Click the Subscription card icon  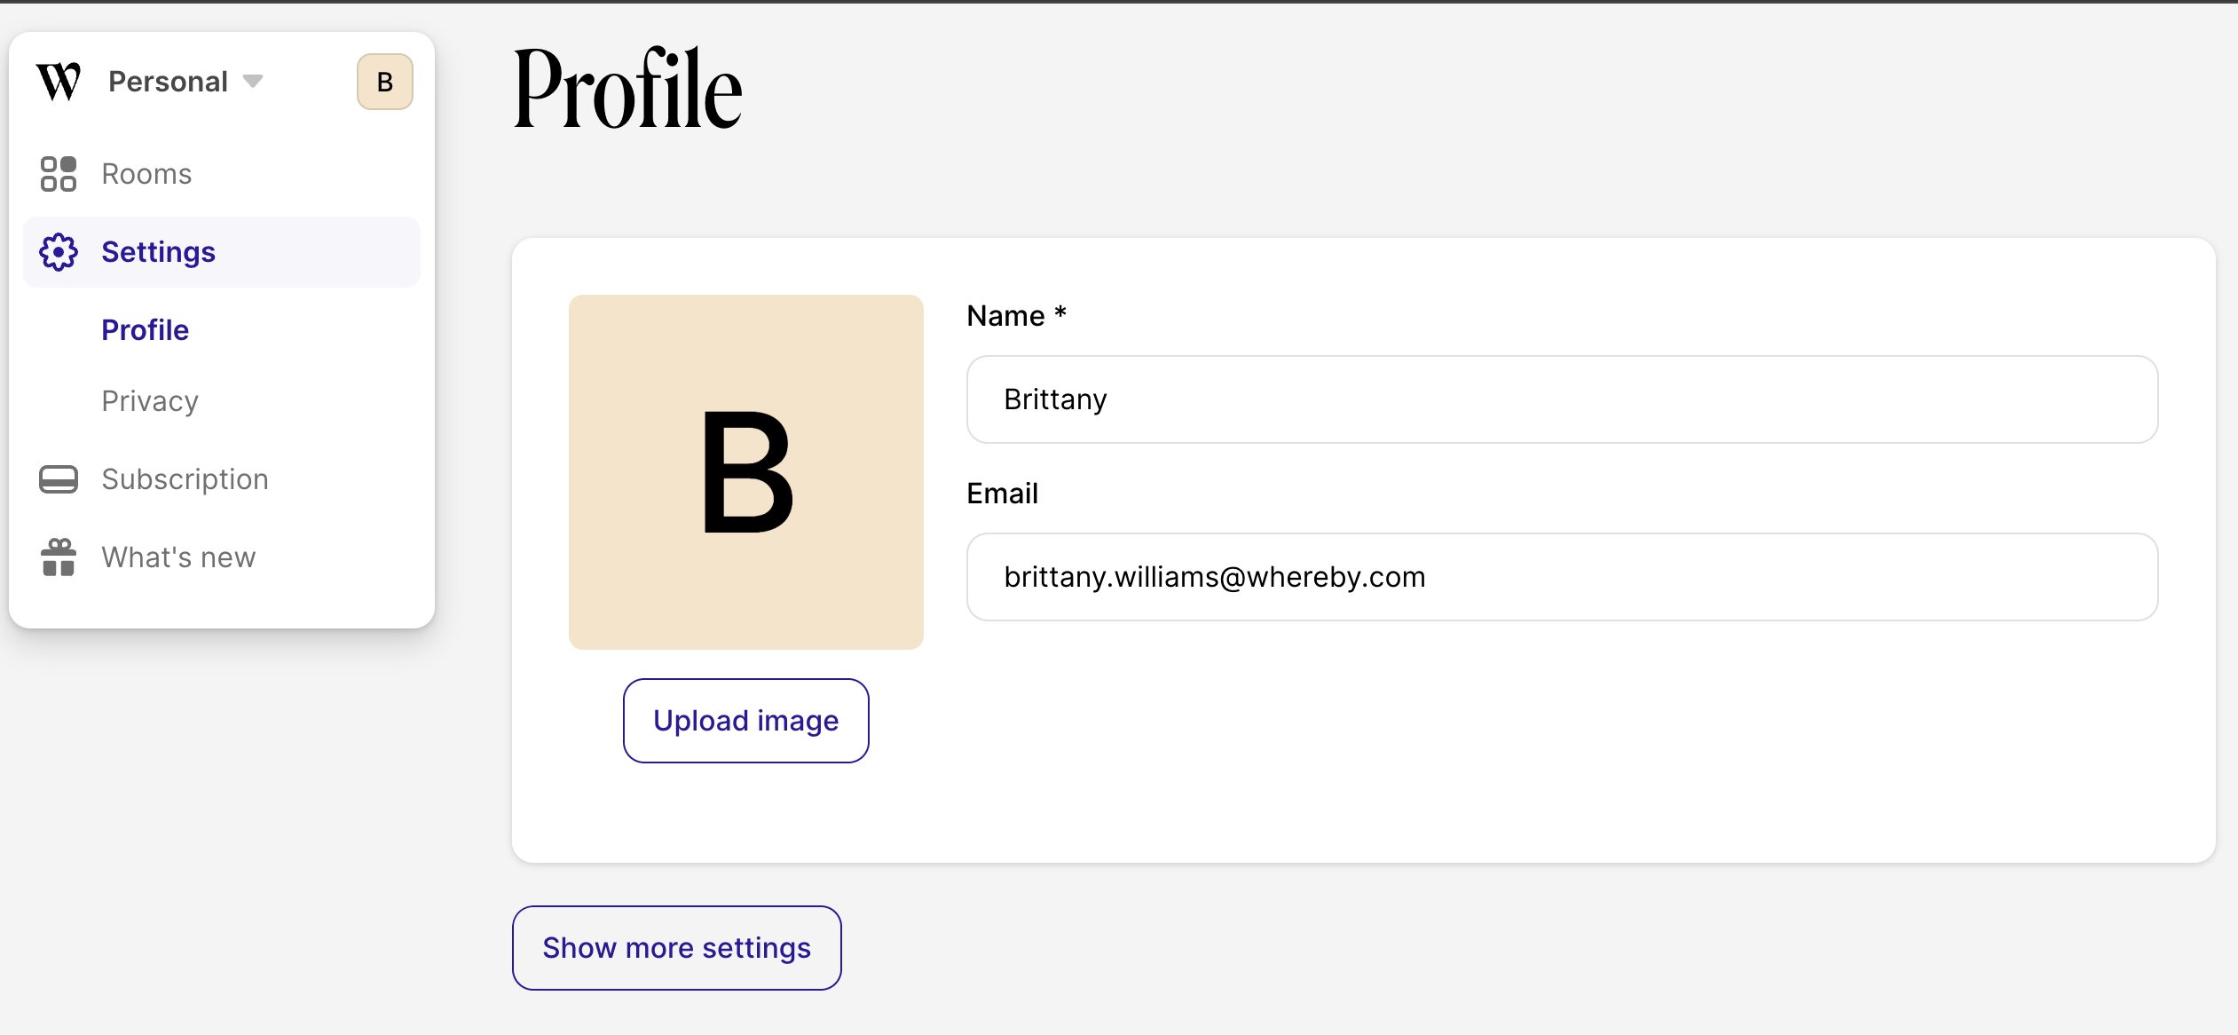(59, 479)
